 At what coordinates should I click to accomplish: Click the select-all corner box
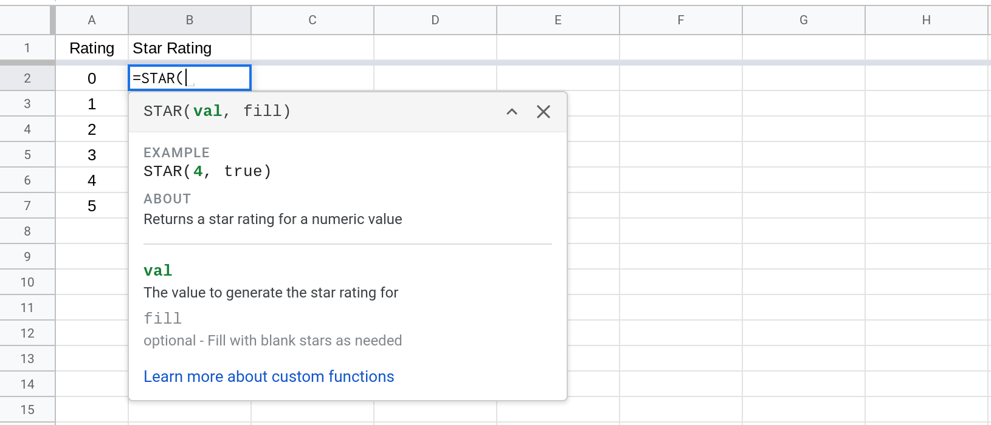(x=27, y=20)
